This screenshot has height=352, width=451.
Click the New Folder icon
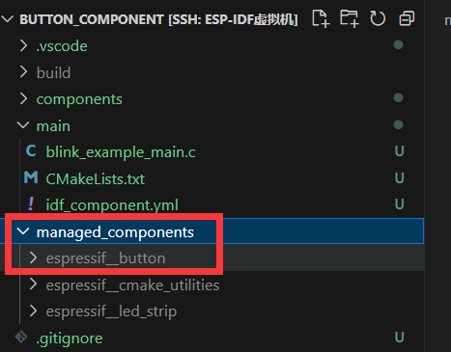click(x=350, y=18)
